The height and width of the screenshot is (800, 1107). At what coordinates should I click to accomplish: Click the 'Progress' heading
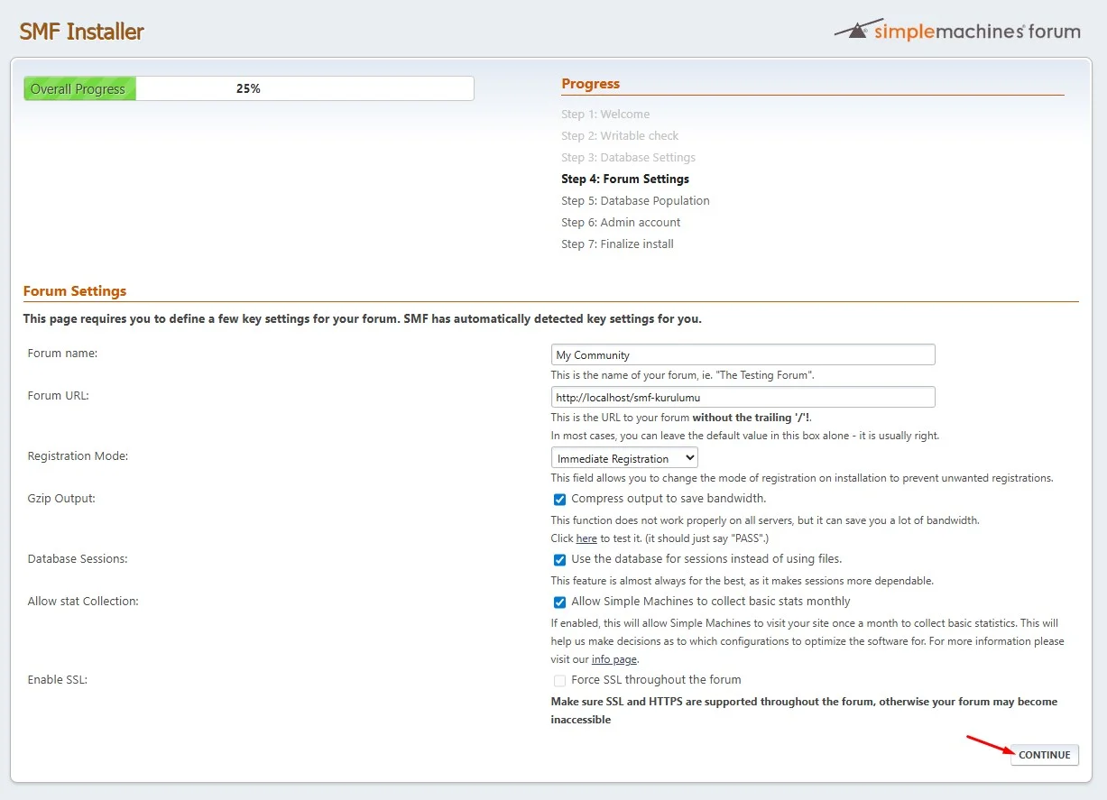point(591,84)
